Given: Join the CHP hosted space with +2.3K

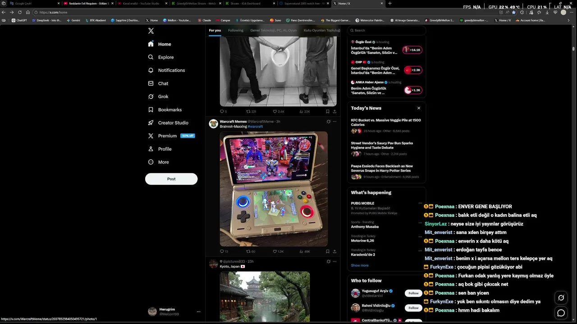Looking at the screenshot, I should tap(413, 70).
